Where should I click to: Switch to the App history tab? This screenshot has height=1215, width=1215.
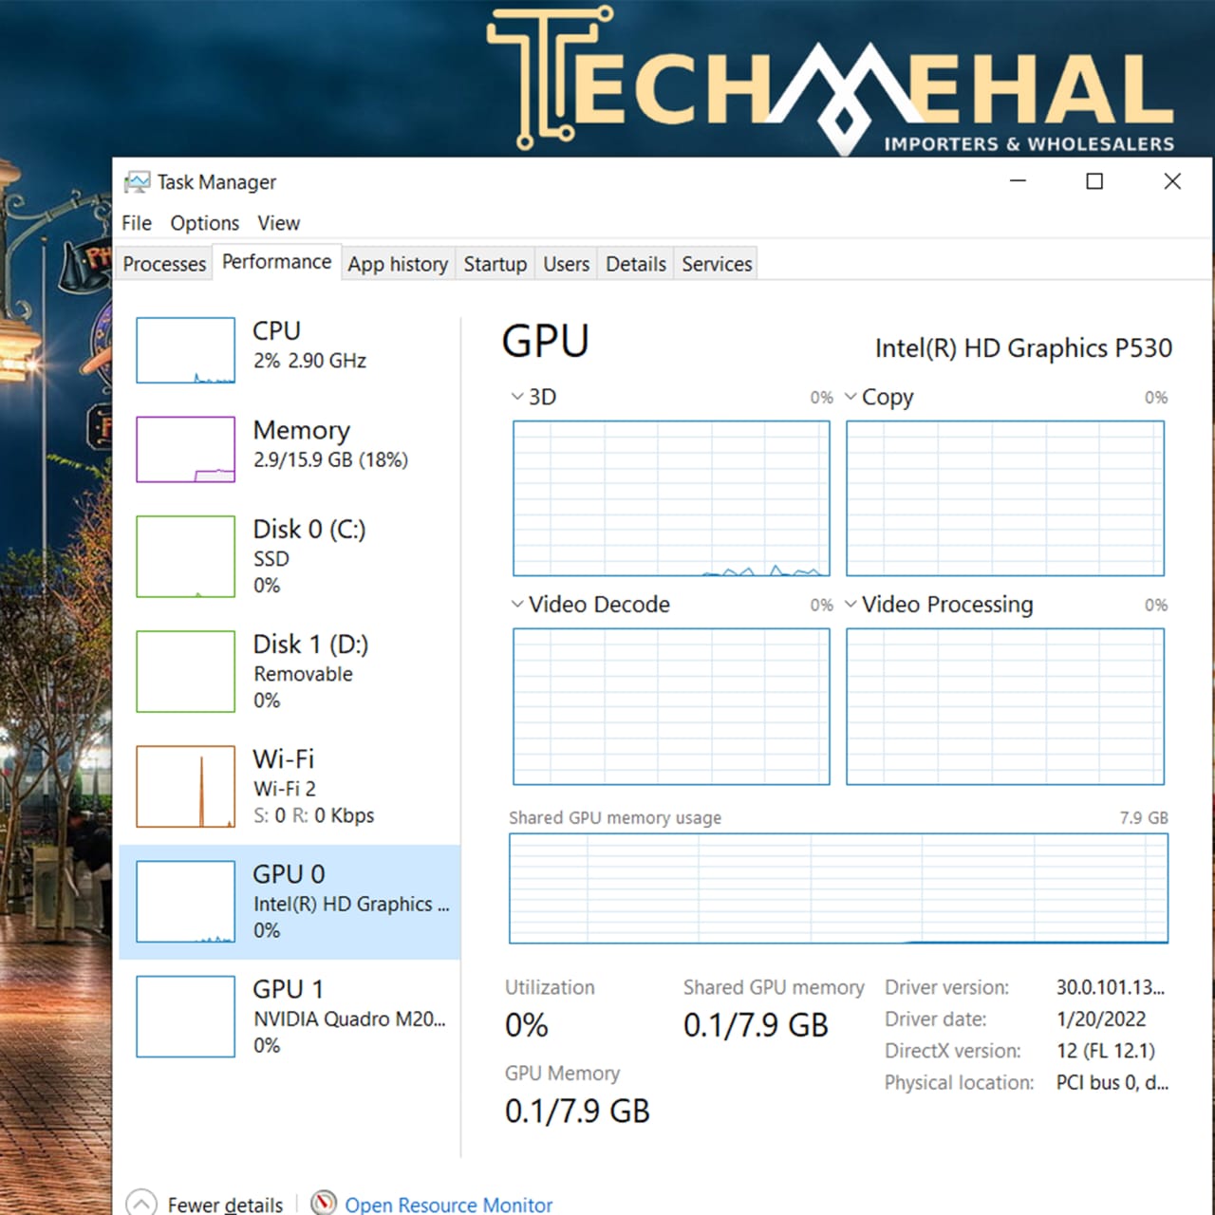(398, 264)
